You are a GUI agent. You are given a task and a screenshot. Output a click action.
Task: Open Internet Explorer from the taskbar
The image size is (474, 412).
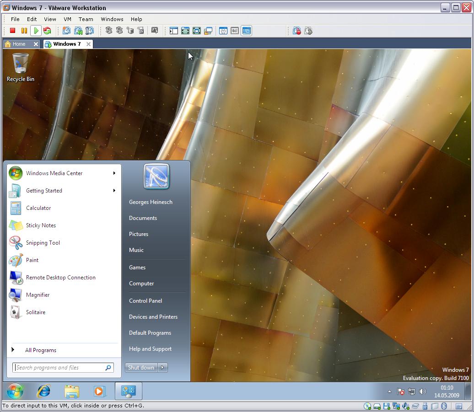pyautogui.click(x=44, y=391)
